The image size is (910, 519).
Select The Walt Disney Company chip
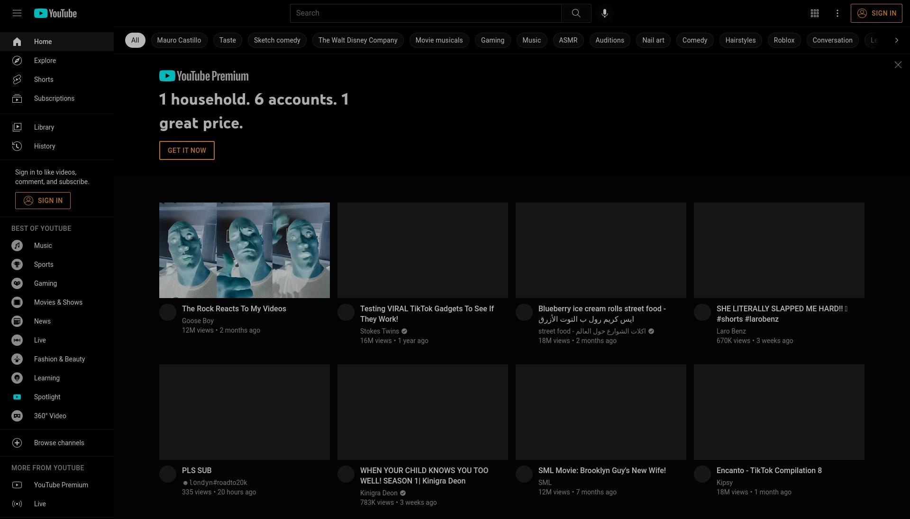(358, 40)
